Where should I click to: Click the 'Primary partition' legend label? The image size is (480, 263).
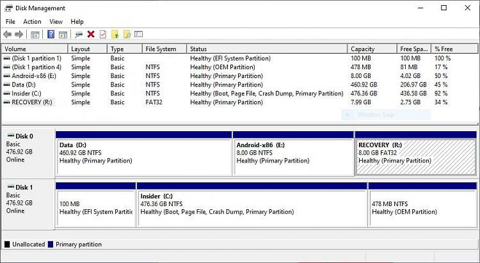point(79,244)
